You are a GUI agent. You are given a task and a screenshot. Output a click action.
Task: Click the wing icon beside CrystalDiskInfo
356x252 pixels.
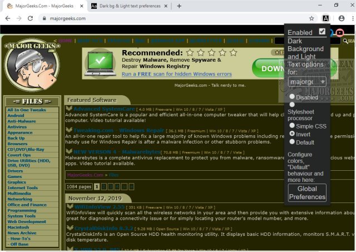pyautogui.click(x=70, y=228)
